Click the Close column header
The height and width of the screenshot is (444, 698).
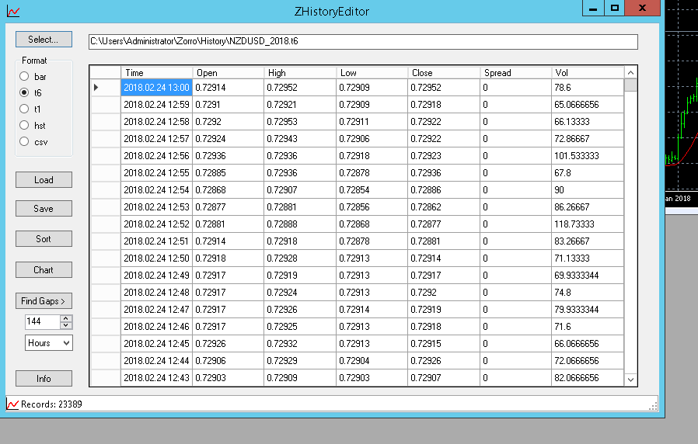[444, 72]
